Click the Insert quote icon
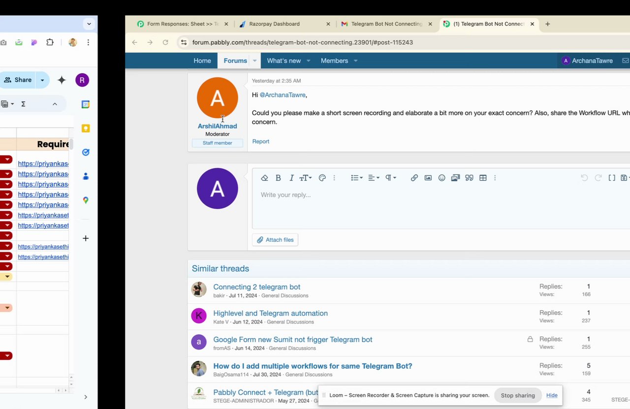The height and width of the screenshot is (409, 630). pyautogui.click(x=469, y=178)
